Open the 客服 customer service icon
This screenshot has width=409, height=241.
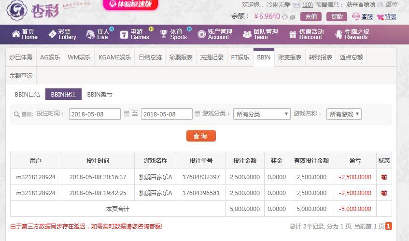[x=356, y=16]
